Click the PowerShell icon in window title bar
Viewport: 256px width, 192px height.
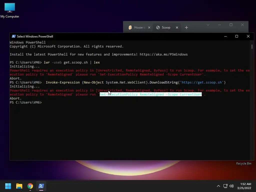[14, 36]
